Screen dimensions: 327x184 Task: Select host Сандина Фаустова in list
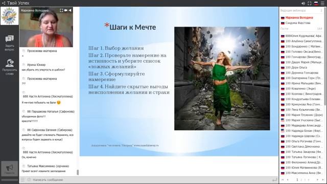(x=298, y=23)
